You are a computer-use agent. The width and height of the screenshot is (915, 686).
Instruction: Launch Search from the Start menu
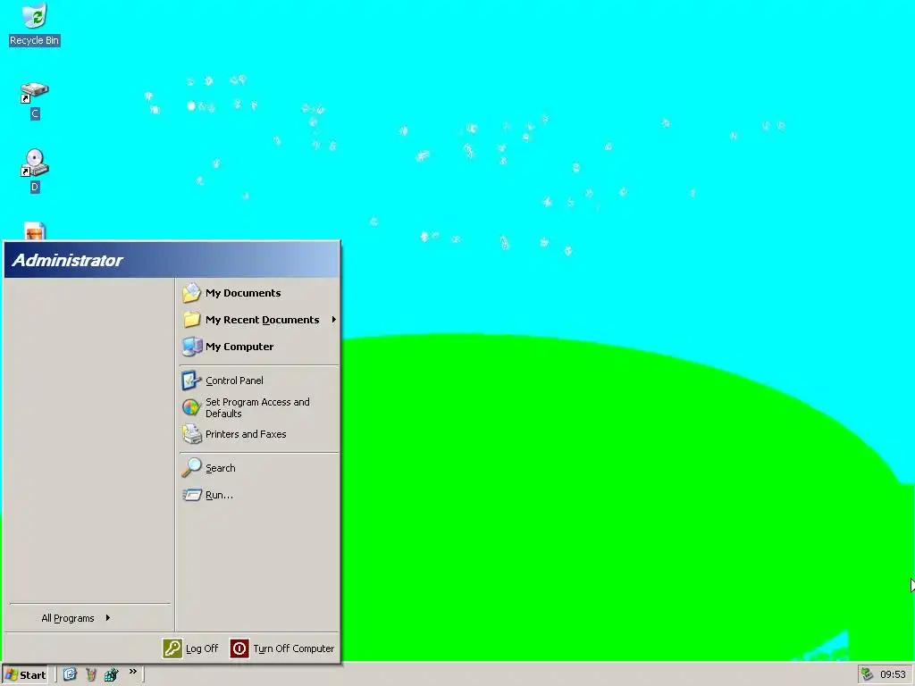(x=259, y=468)
